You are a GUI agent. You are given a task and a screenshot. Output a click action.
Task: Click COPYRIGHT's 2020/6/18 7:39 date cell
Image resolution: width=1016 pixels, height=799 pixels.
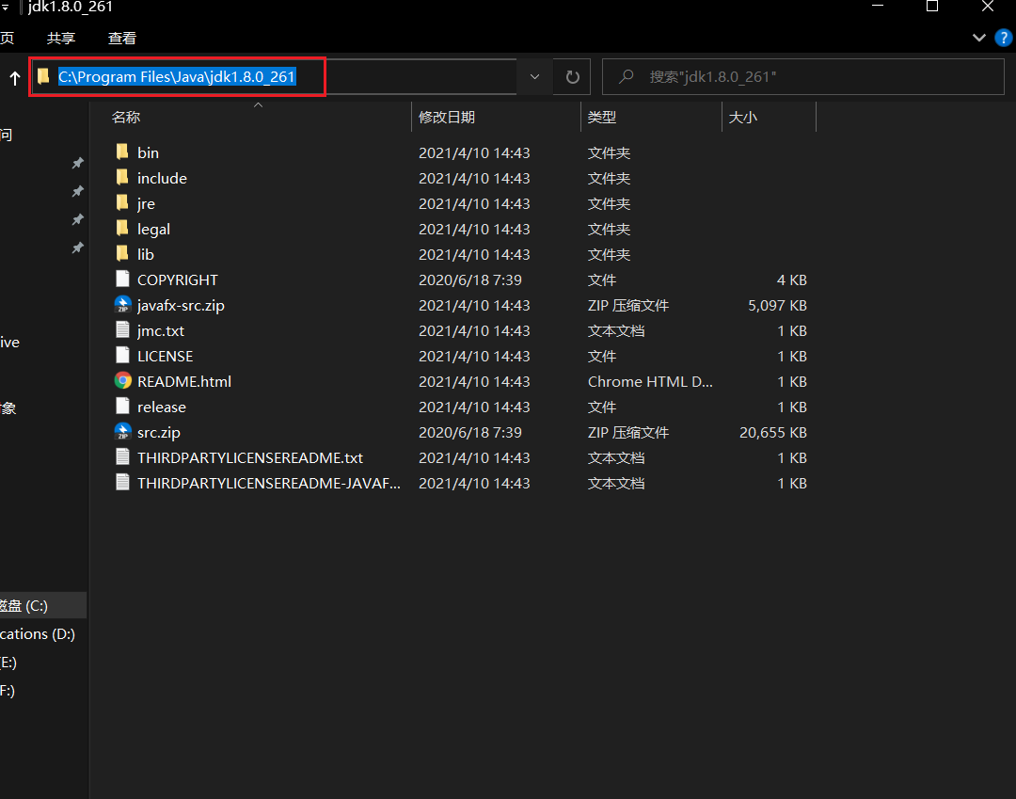(469, 280)
